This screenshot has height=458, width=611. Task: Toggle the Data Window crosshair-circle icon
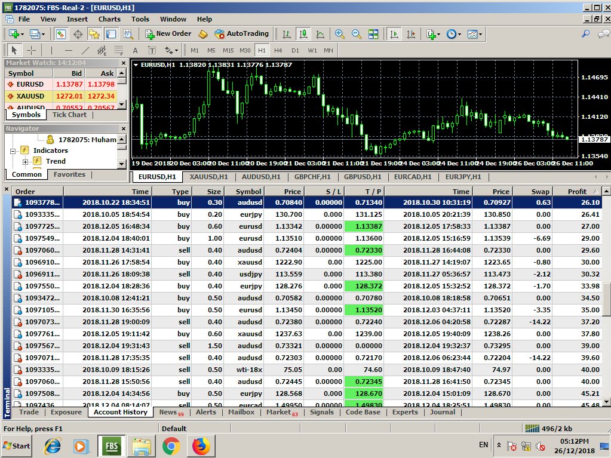pyautogui.click(x=78, y=34)
